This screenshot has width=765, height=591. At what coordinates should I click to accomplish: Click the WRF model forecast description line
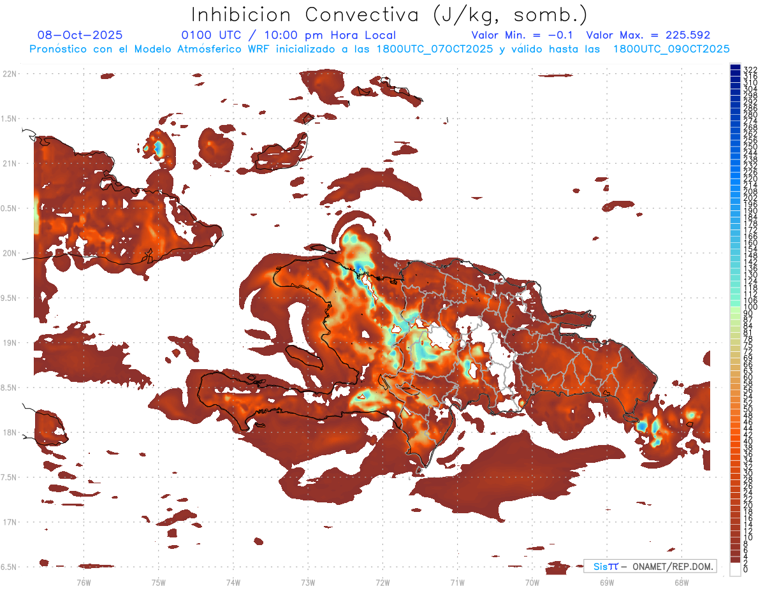(x=379, y=49)
